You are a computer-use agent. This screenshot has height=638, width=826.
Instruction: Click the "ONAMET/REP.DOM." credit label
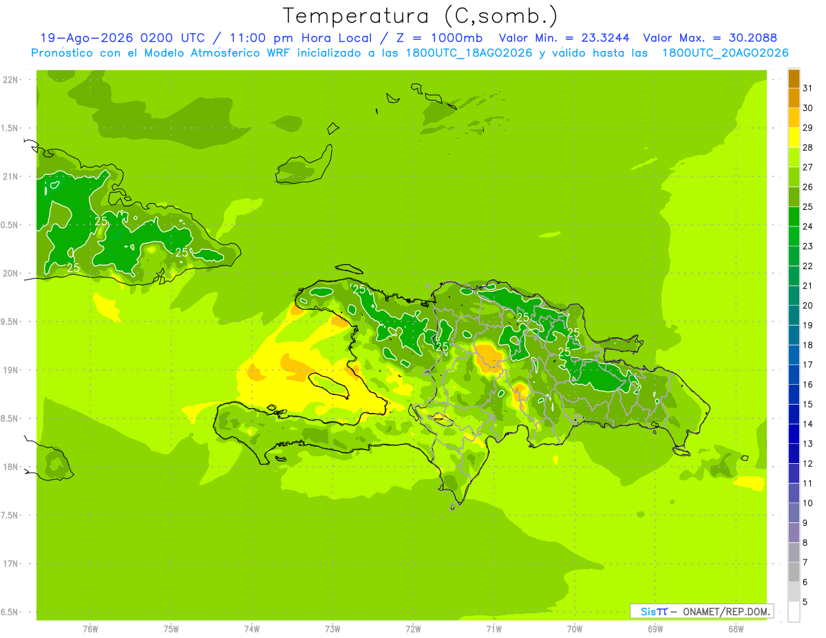pos(726,611)
